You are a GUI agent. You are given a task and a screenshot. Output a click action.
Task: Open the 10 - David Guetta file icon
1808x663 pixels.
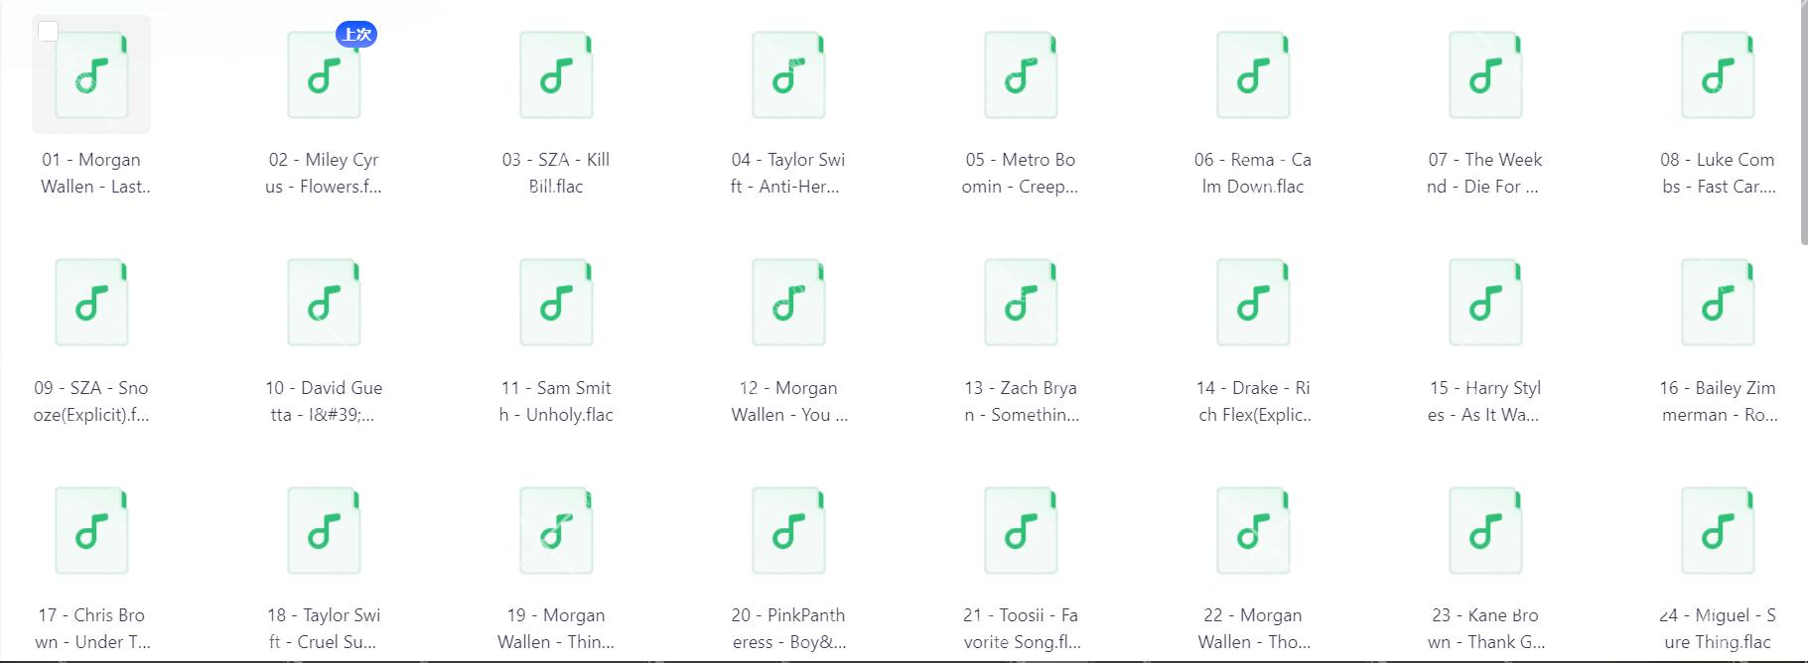(324, 303)
